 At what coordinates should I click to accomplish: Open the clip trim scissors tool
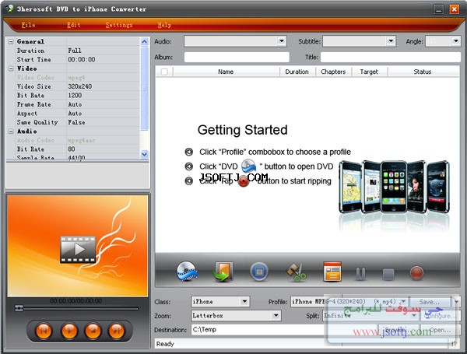tap(296, 272)
